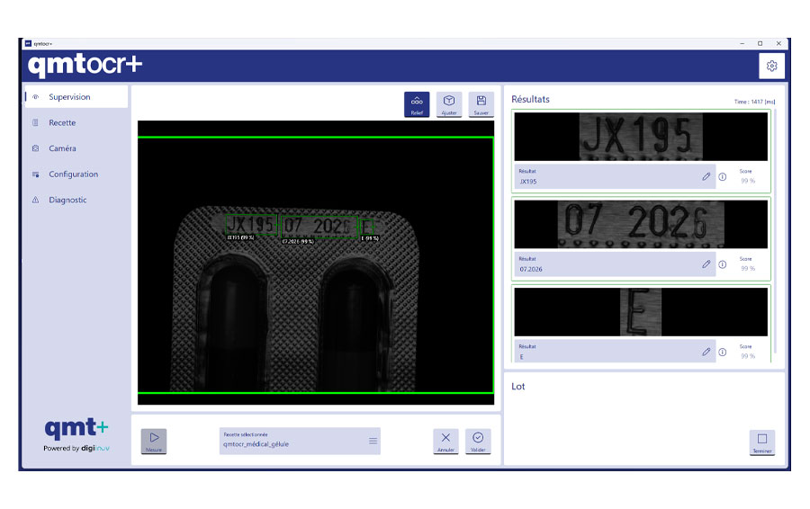Show info for the JX195 result
Viewport: 810px width, 509px height.
(722, 176)
